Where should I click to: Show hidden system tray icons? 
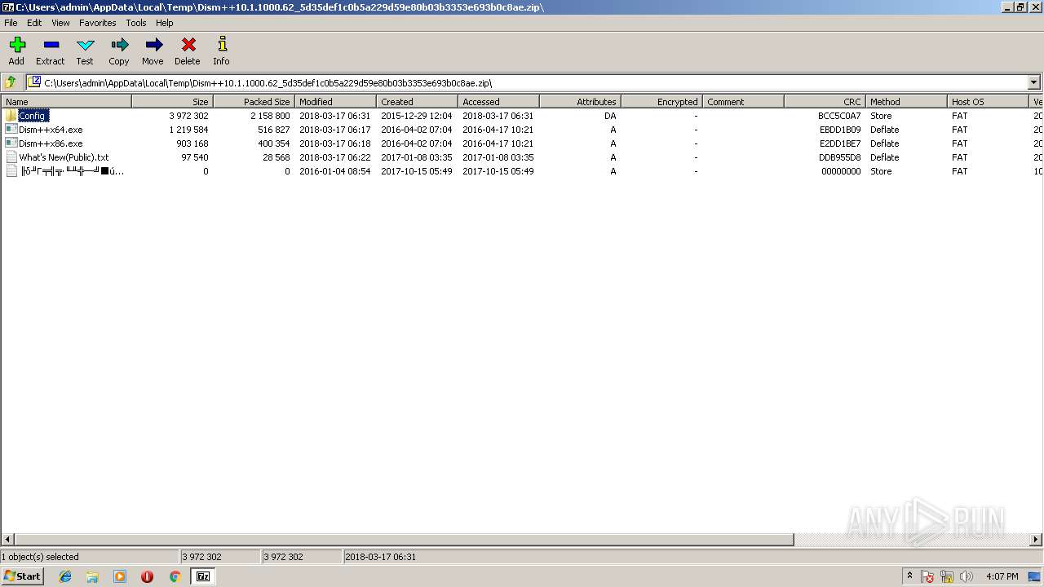tap(909, 576)
